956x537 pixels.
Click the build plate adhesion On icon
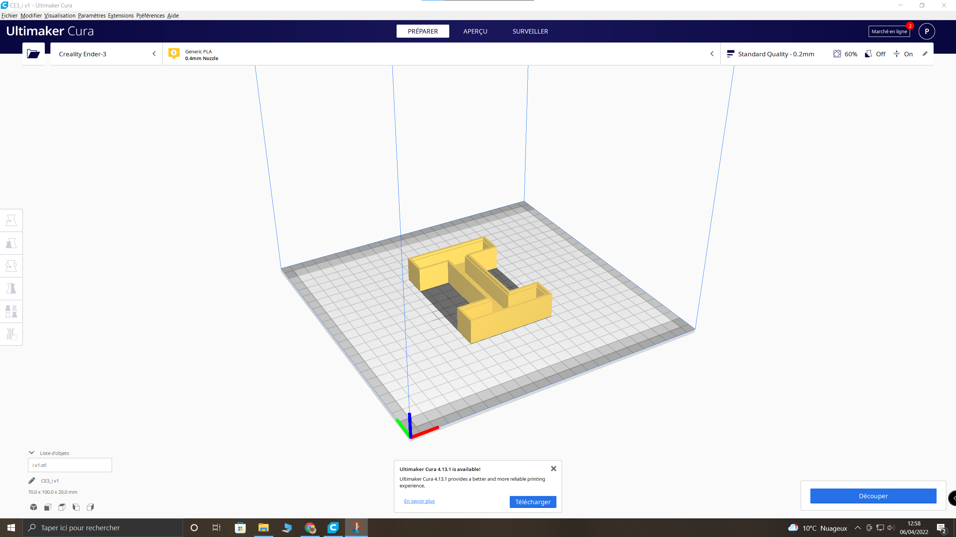tap(897, 54)
